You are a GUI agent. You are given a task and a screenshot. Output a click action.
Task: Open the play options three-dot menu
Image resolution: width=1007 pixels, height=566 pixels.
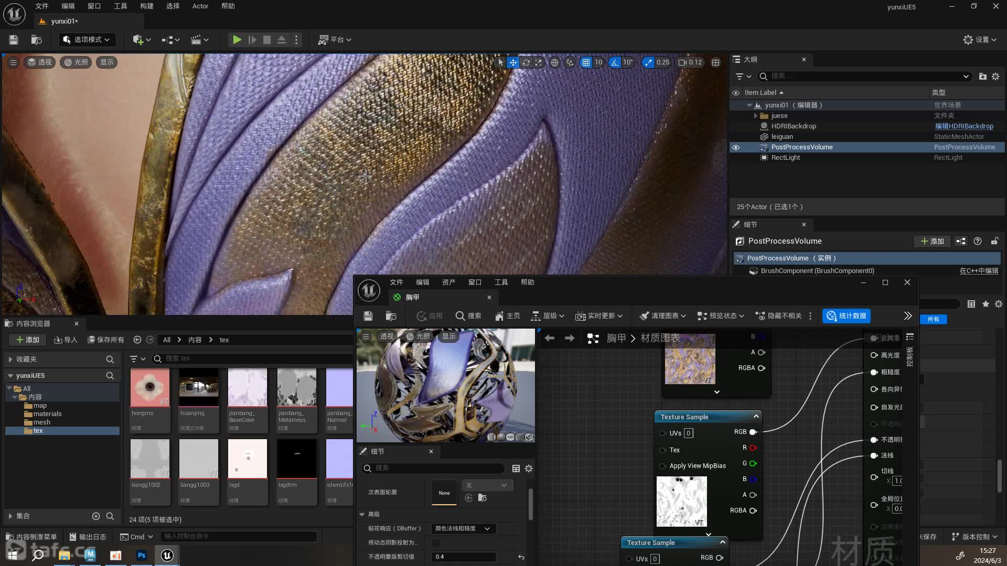tap(296, 40)
